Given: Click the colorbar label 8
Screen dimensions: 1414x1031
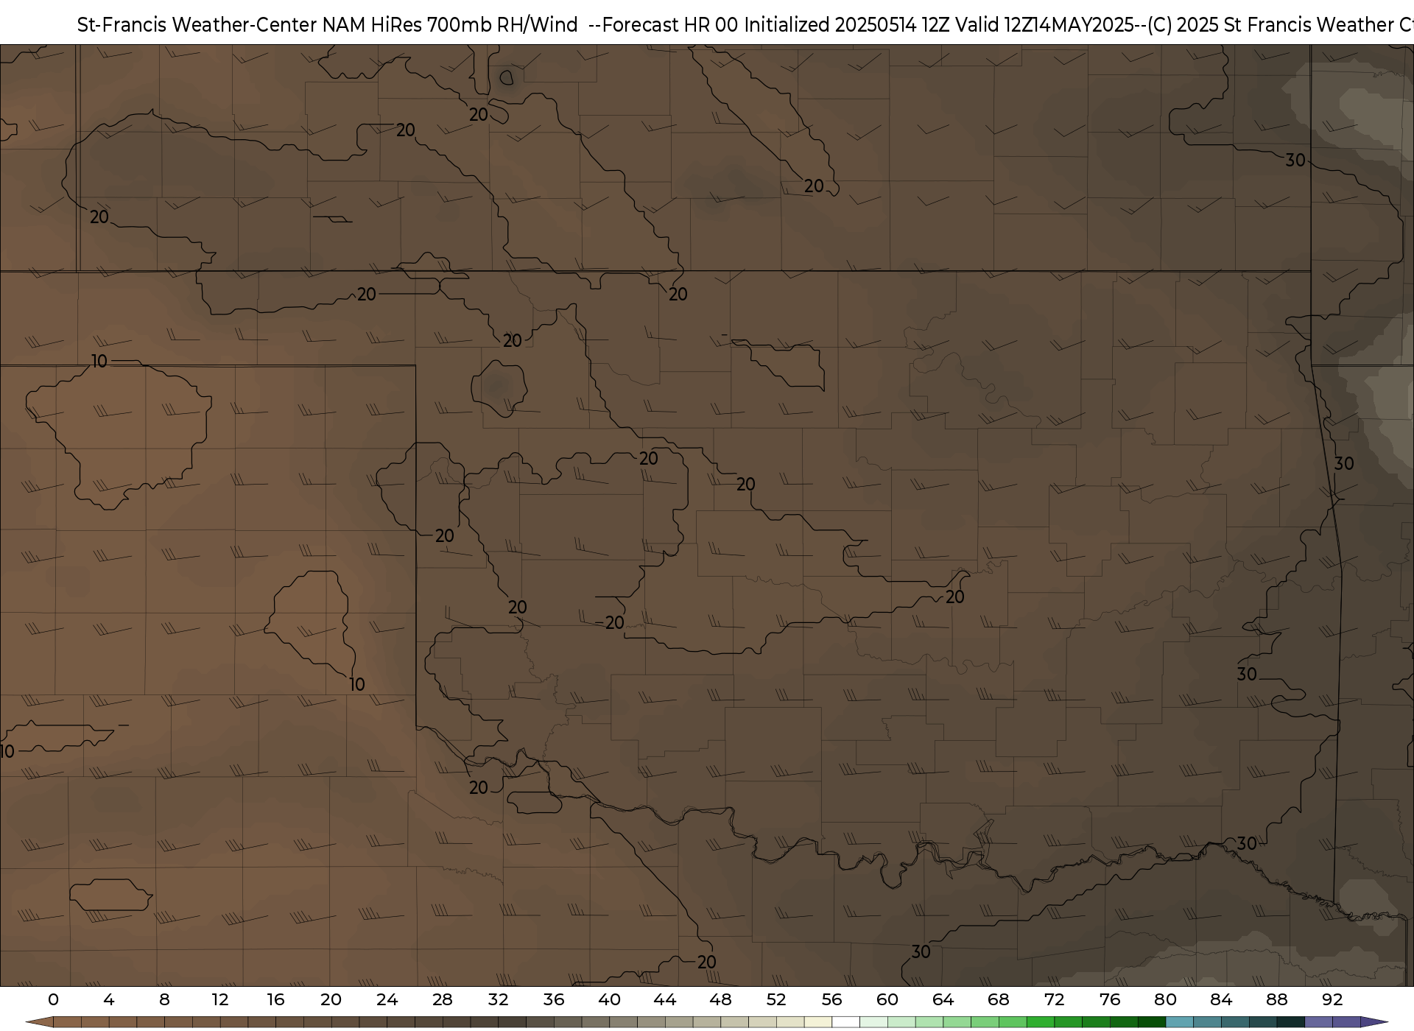Looking at the screenshot, I should point(164,999).
